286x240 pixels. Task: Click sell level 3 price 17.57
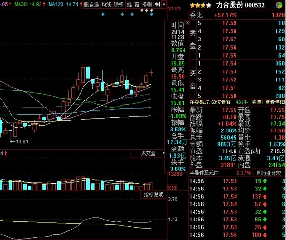(229, 39)
